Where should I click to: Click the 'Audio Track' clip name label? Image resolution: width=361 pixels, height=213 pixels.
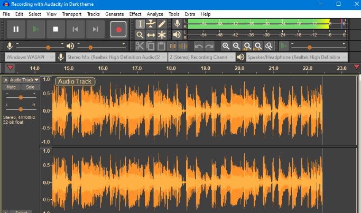tap(75, 81)
